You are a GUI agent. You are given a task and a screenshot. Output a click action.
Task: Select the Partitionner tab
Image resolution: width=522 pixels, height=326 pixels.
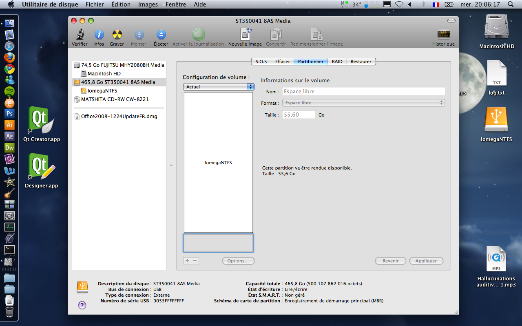[x=311, y=62]
